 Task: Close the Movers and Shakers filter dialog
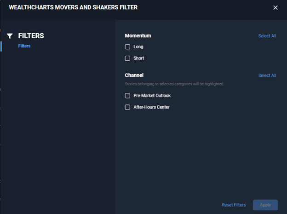[x=276, y=7]
